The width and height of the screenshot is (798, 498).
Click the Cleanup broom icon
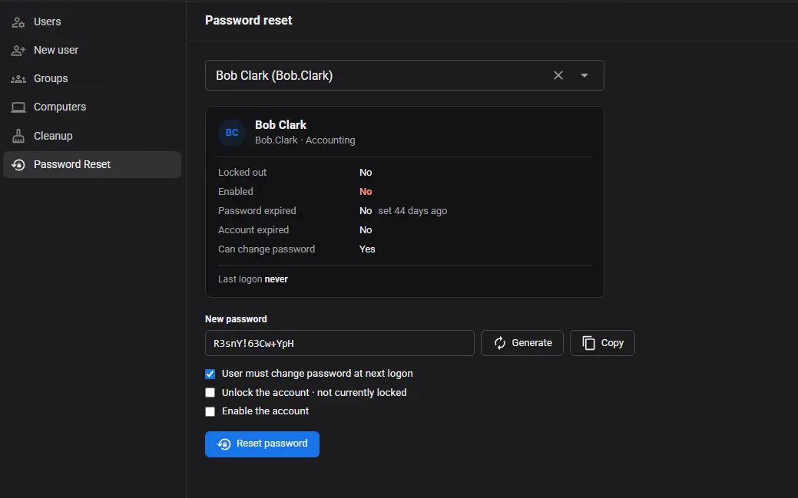18,136
